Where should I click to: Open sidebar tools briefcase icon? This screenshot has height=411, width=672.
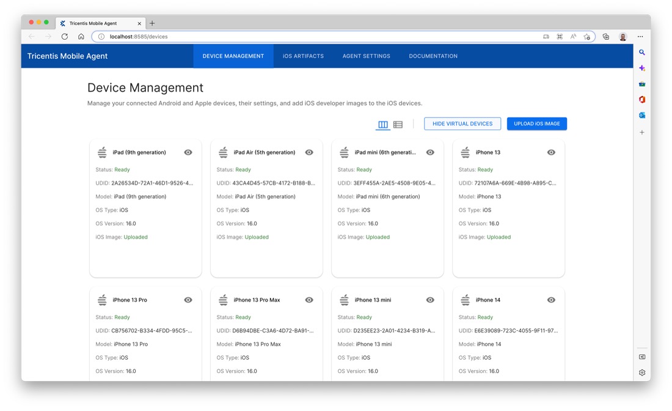click(642, 84)
